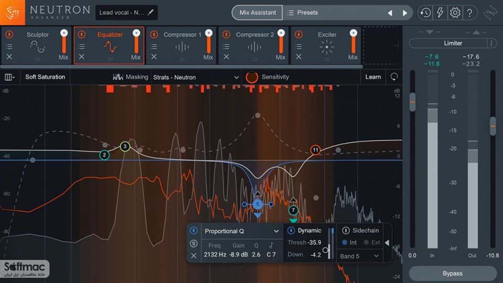
Task: Click the Sensitivity knob
Action: click(252, 77)
